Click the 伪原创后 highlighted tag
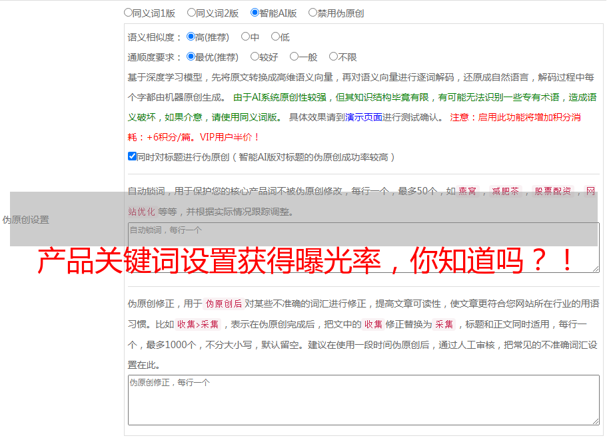This screenshot has height=438, width=607. click(223, 304)
